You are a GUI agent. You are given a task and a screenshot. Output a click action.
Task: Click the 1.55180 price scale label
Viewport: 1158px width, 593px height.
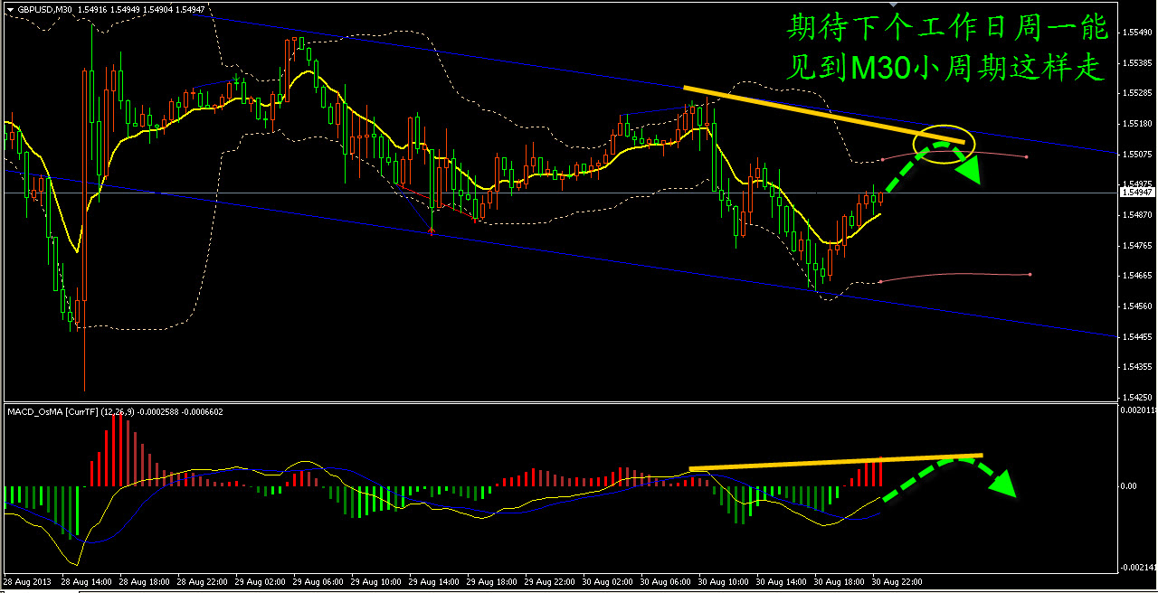[1136, 124]
